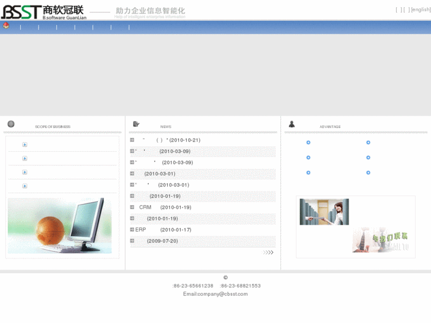The height and width of the screenshot is (323, 431).
Task: Click the globe icon beside Scope of Business
Action: coord(11,124)
